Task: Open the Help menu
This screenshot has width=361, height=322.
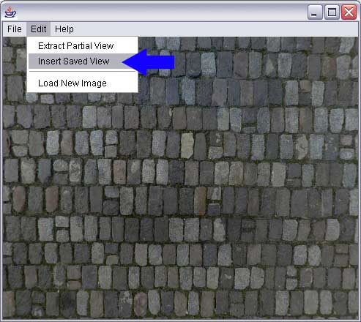Action: tap(64, 29)
